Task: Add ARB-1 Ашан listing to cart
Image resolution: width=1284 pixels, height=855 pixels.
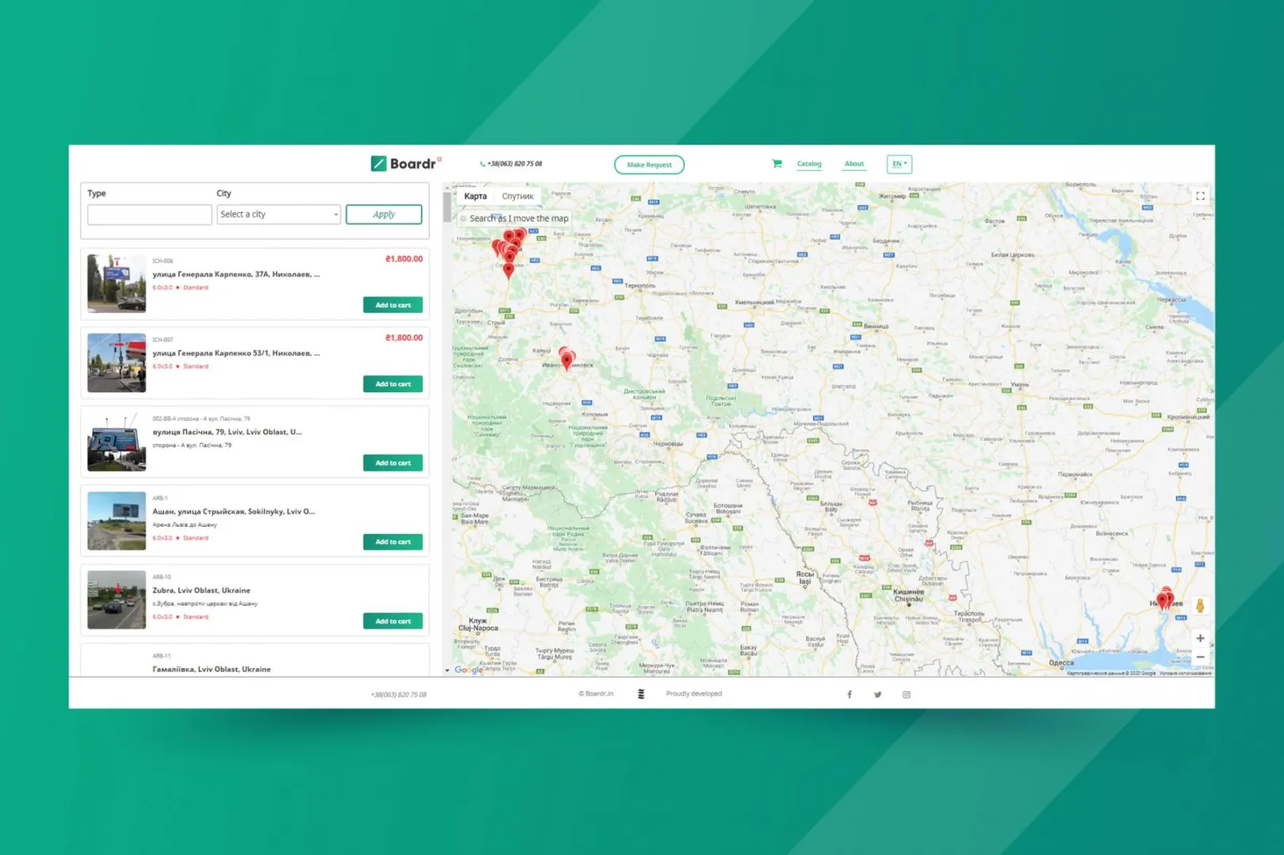Action: pos(393,542)
